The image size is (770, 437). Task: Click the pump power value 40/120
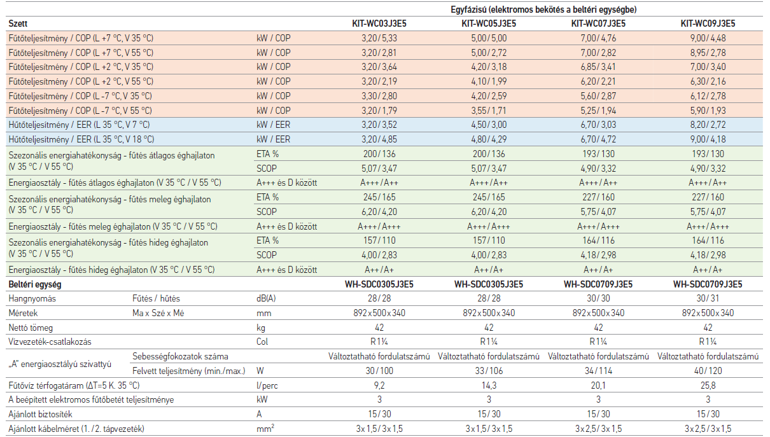point(708,371)
